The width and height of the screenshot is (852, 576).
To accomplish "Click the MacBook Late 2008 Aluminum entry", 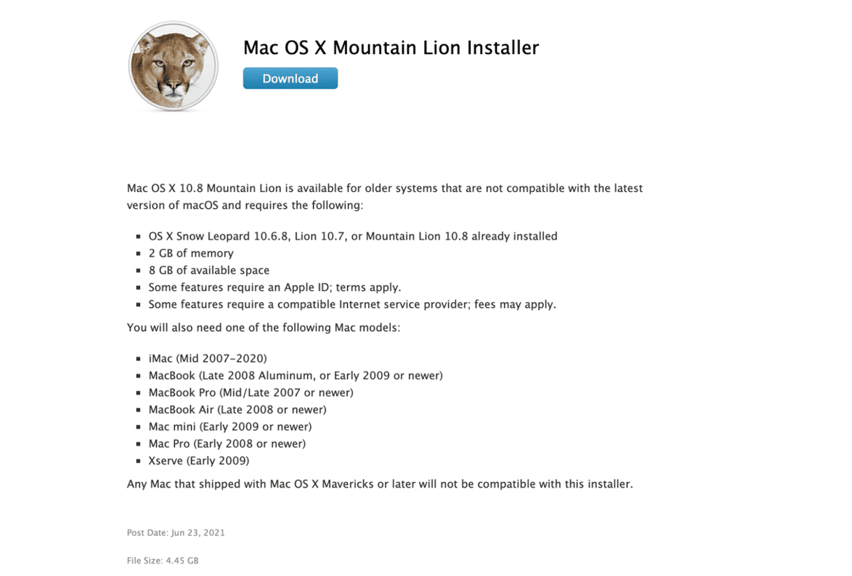I will pos(296,376).
